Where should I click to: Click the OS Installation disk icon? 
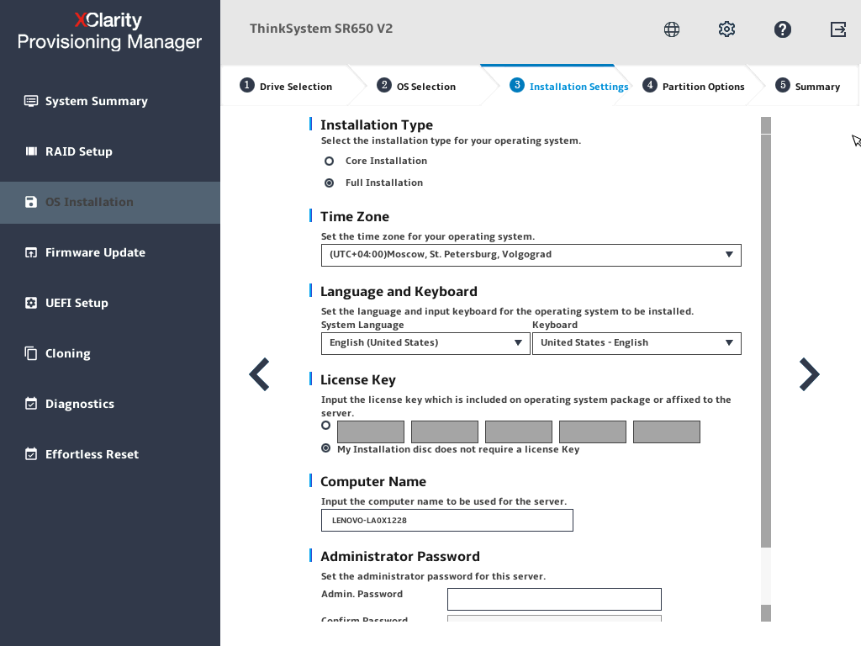point(31,202)
